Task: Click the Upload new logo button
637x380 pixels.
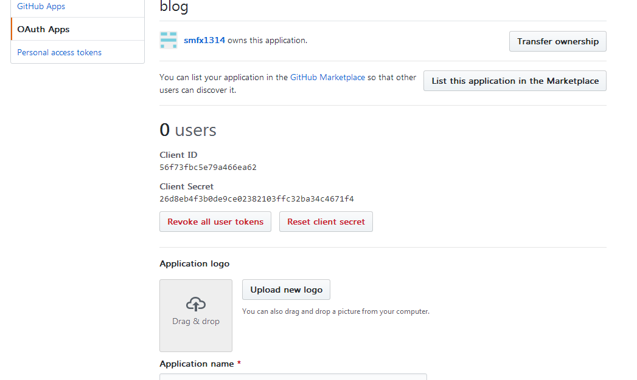Action: coord(286,290)
